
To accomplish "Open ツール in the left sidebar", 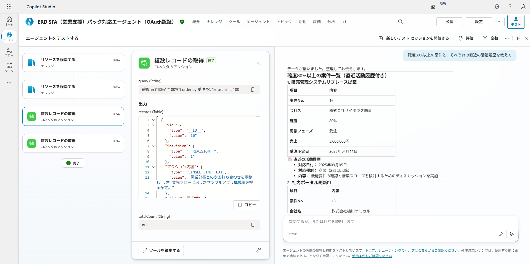I will point(9,67).
